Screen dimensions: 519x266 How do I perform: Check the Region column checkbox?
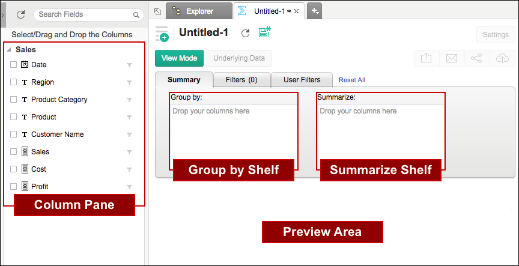point(13,82)
